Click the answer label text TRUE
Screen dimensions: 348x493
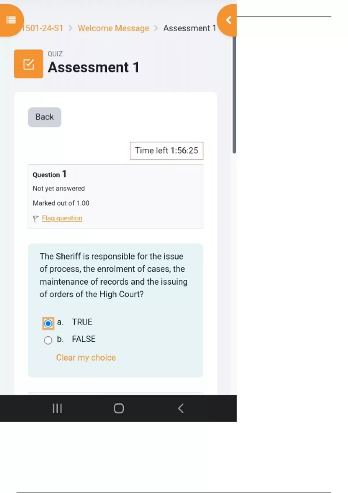click(x=82, y=322)
